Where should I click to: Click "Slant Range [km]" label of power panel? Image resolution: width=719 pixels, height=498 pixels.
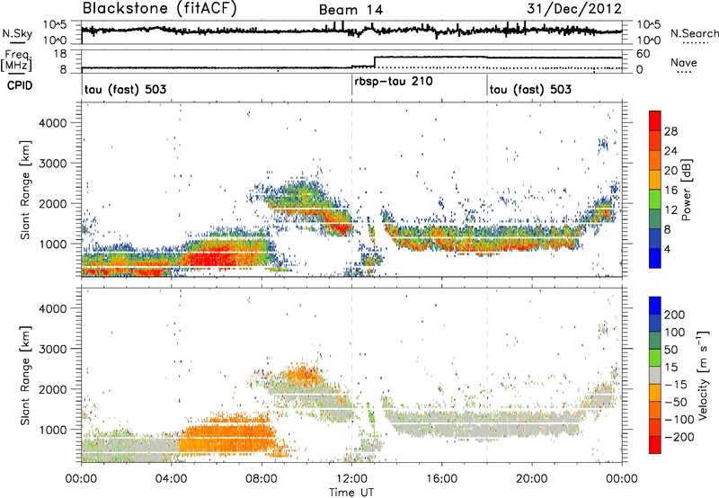(x=25, y=190)
